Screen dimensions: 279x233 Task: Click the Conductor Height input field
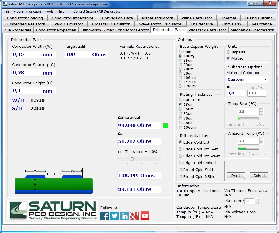[34, 91]
